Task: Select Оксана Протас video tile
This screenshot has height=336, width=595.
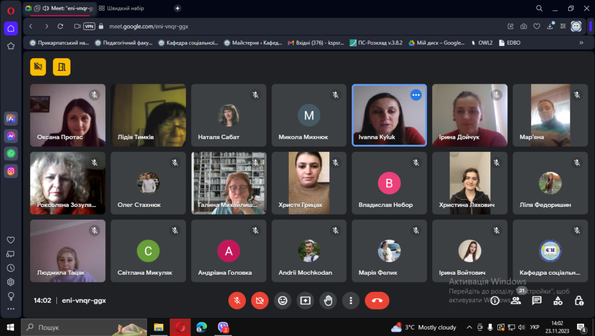Action: tap(67, 115)
